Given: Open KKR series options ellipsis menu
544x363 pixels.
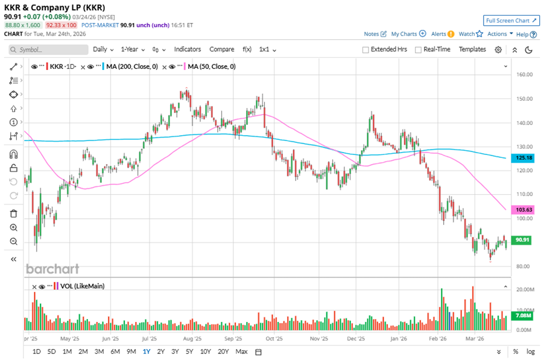Looking at the screenshot, I should click(x=42, y=66).
